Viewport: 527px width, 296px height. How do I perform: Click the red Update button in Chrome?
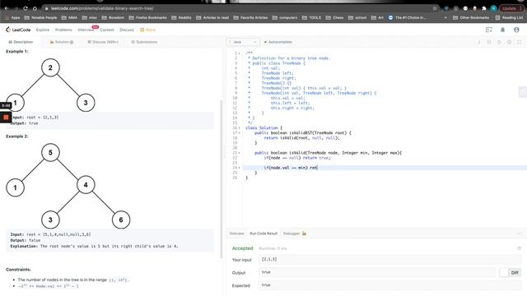pyautogui.click(x=511, y=8)
